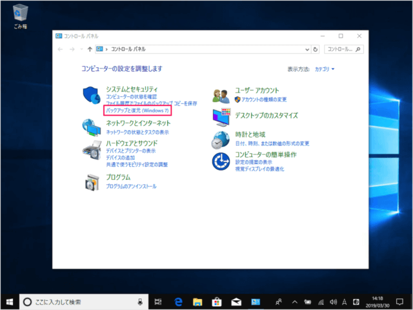The height and width of the screenshot is (310, 413).
Task: Launch Microsoft Edge from the taskbar
Action: pos(180,302)
